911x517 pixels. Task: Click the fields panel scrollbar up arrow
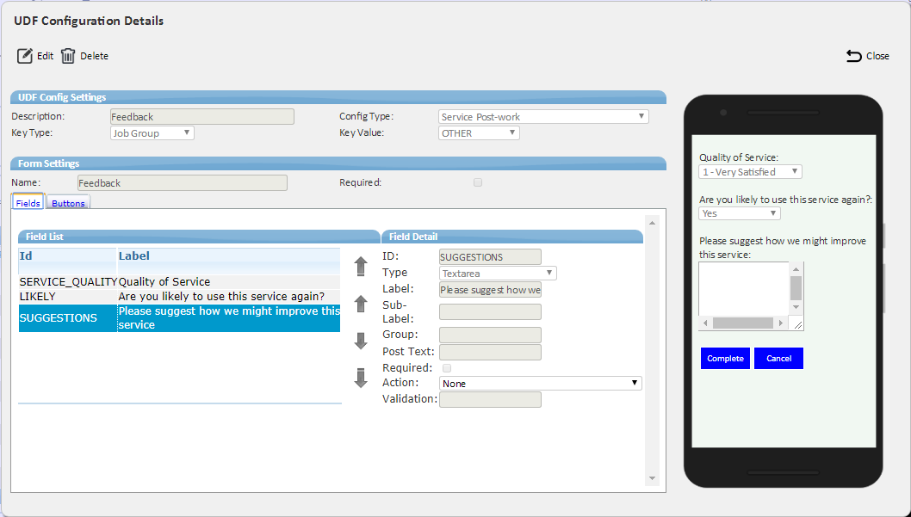click(x=652, y=223)
